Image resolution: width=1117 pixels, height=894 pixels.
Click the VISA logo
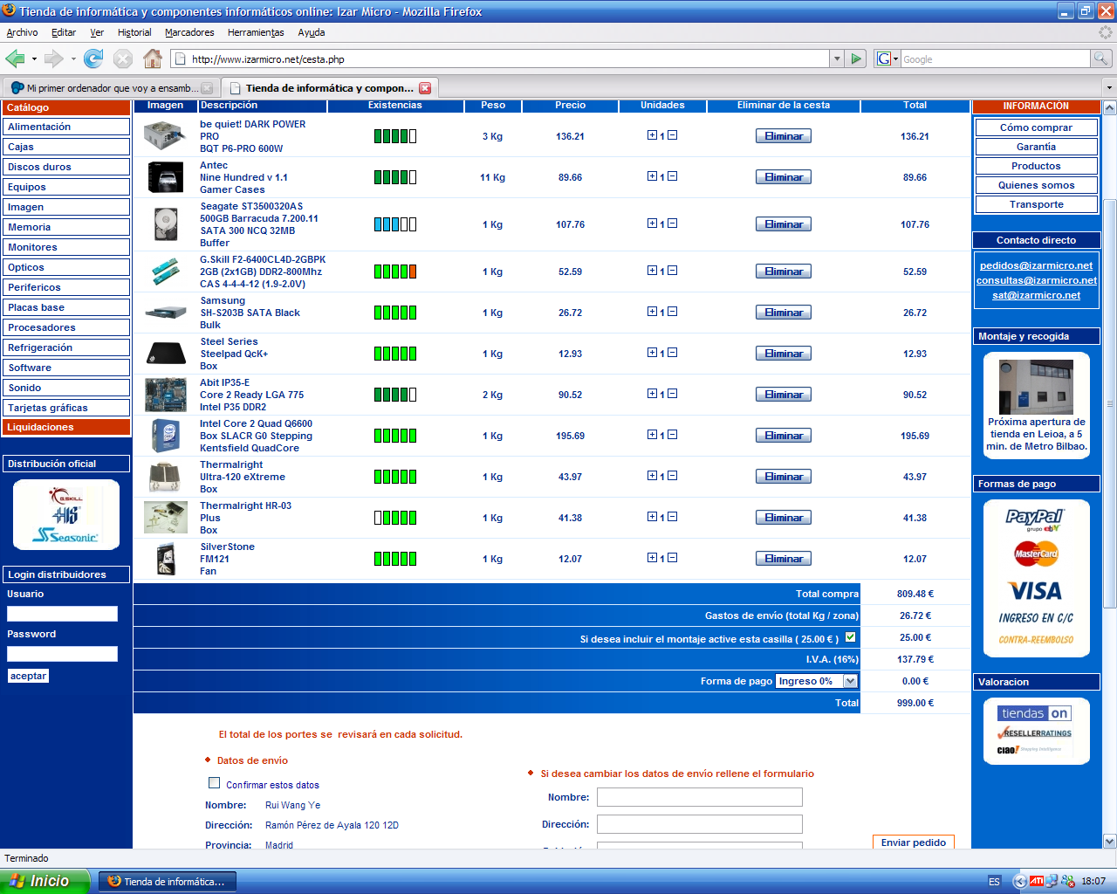coord(1035,591)
